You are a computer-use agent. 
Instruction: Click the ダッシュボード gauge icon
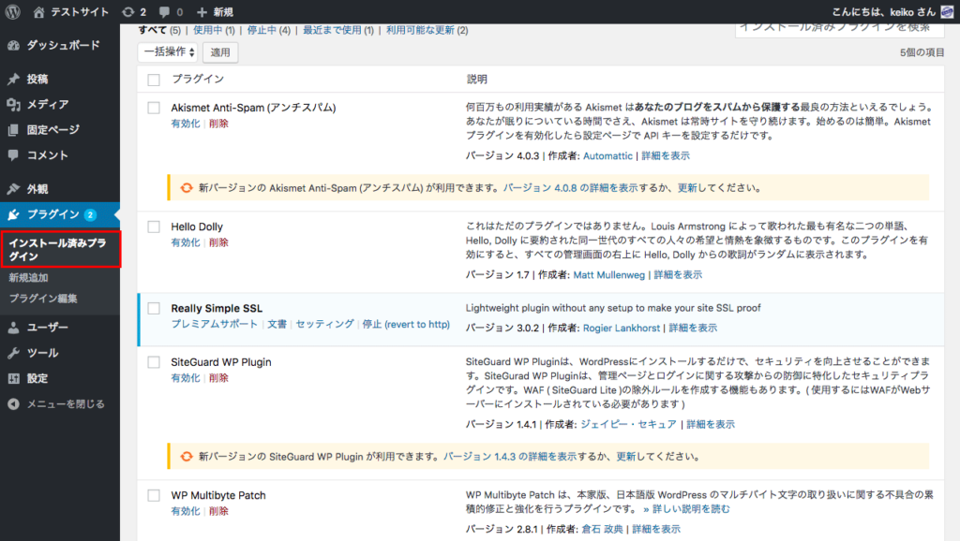(x=13, y=45)
